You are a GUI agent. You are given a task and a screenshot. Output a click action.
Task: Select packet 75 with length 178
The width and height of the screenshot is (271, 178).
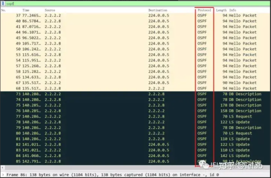pyautogui.click(x=135, y=105)
